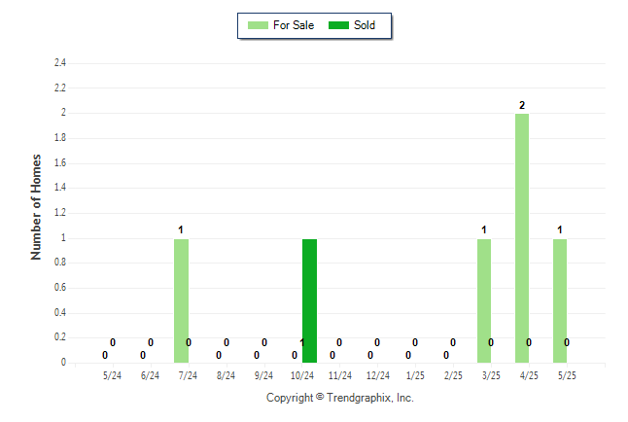The width and height of the screenshot is (628, 422).
Task: Click the 12/24 x-axis label
Action: click(x=378, y=375)
